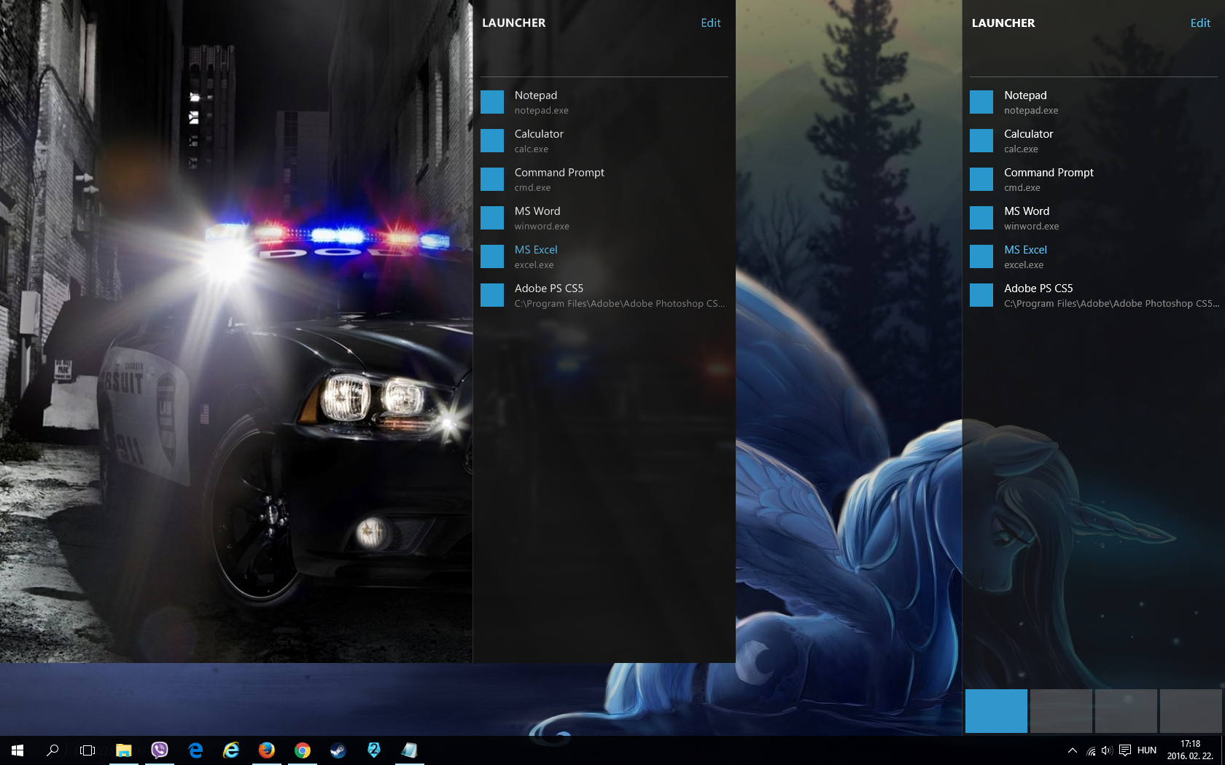
Task: Open Task View from taskbar
Action: [87, 750]
